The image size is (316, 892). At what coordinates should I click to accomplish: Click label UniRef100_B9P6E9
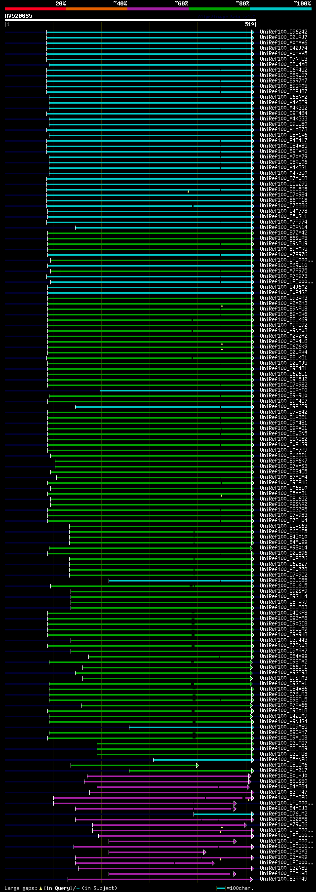(283, 407)
